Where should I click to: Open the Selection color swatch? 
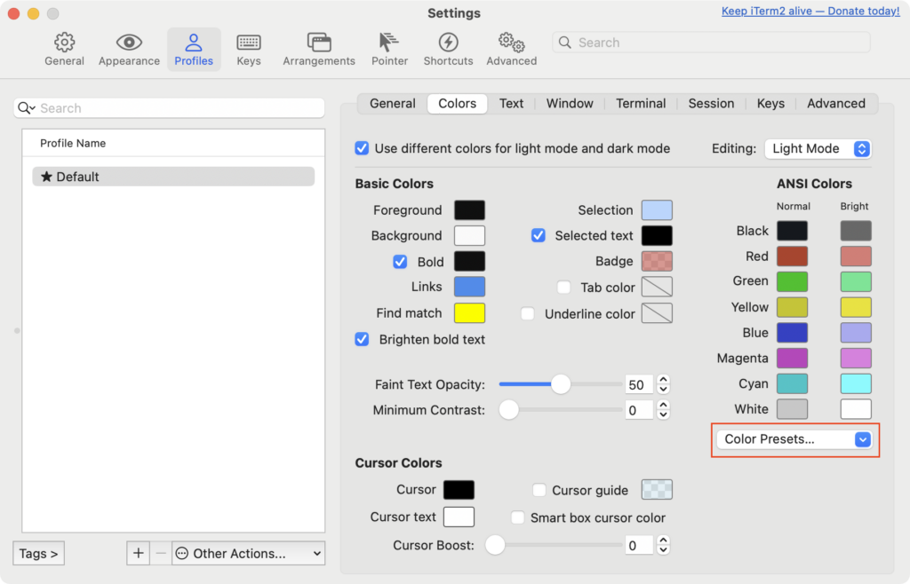(x=657, y=210)
